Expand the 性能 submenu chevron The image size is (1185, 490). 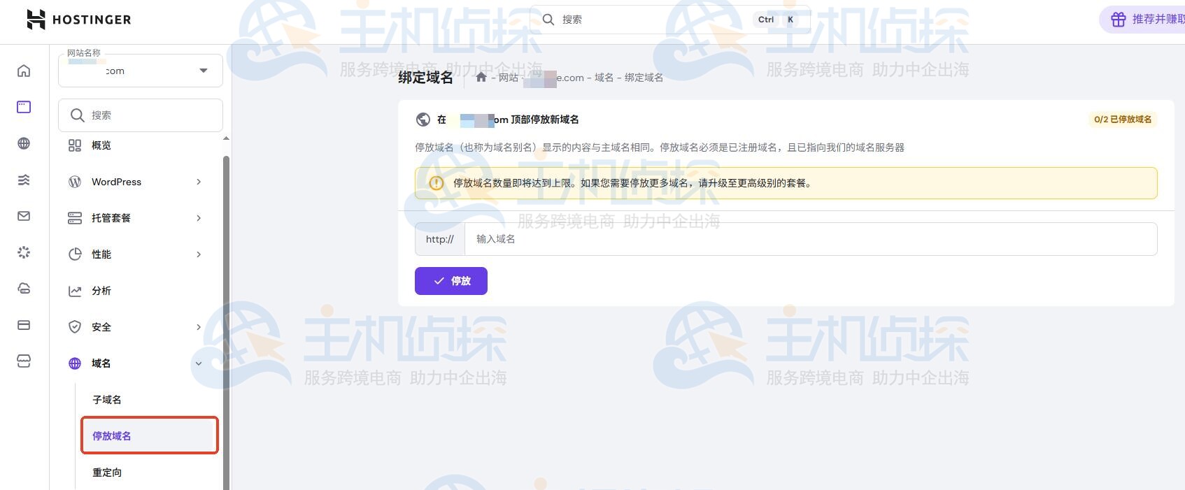tap(199, 254)
